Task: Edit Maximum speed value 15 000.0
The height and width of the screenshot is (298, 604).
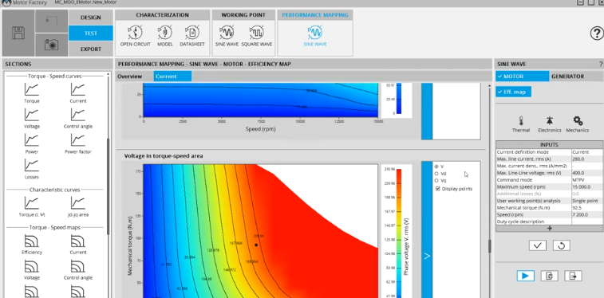Action: tap(587, 187)
